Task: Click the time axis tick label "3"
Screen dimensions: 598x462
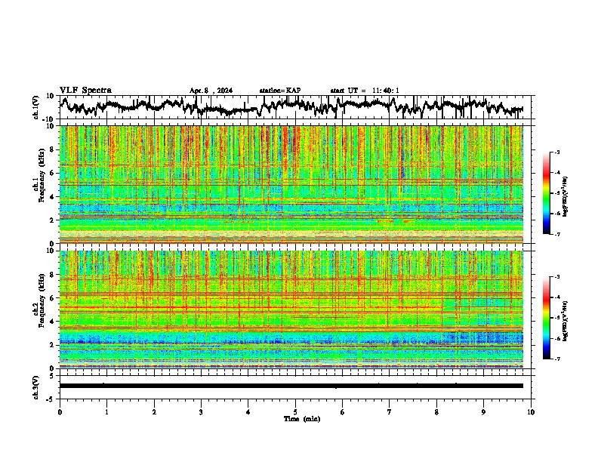Action: pyautogui.click(x=201, y=412)
